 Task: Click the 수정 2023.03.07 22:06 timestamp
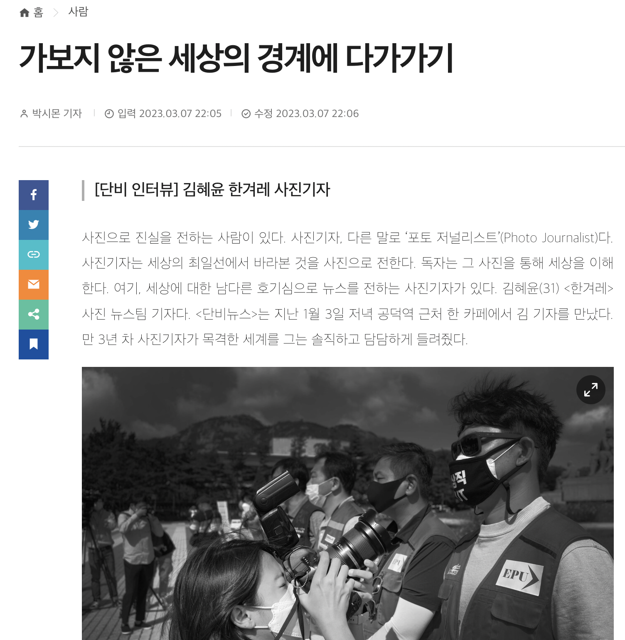306,113
